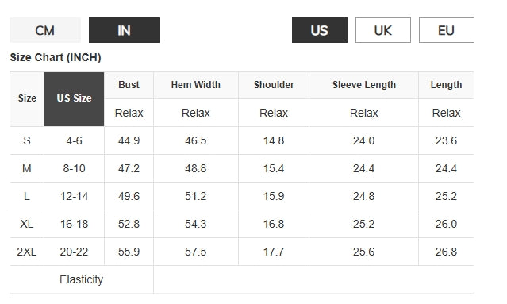Select the IN unit toggle
The width and height of the screenshot is (507, 304).
(x=124, y=30)
